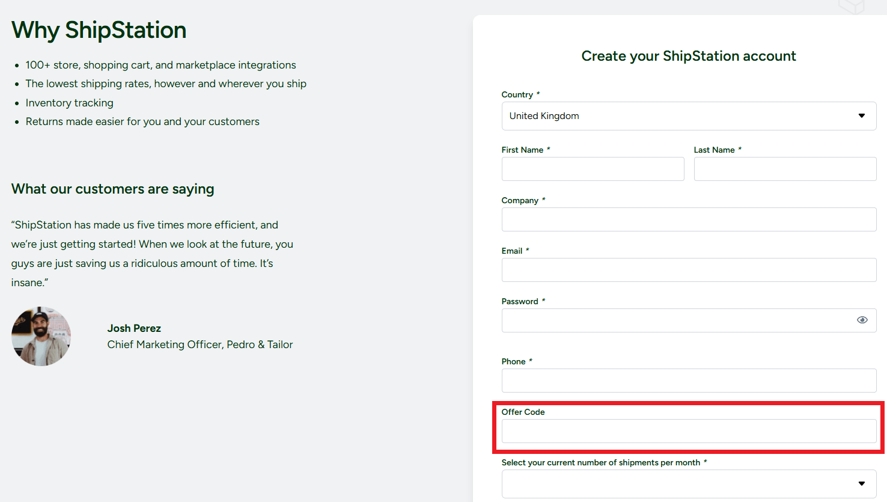Click 'Create your ShipStation account' heading

[689, 56]
